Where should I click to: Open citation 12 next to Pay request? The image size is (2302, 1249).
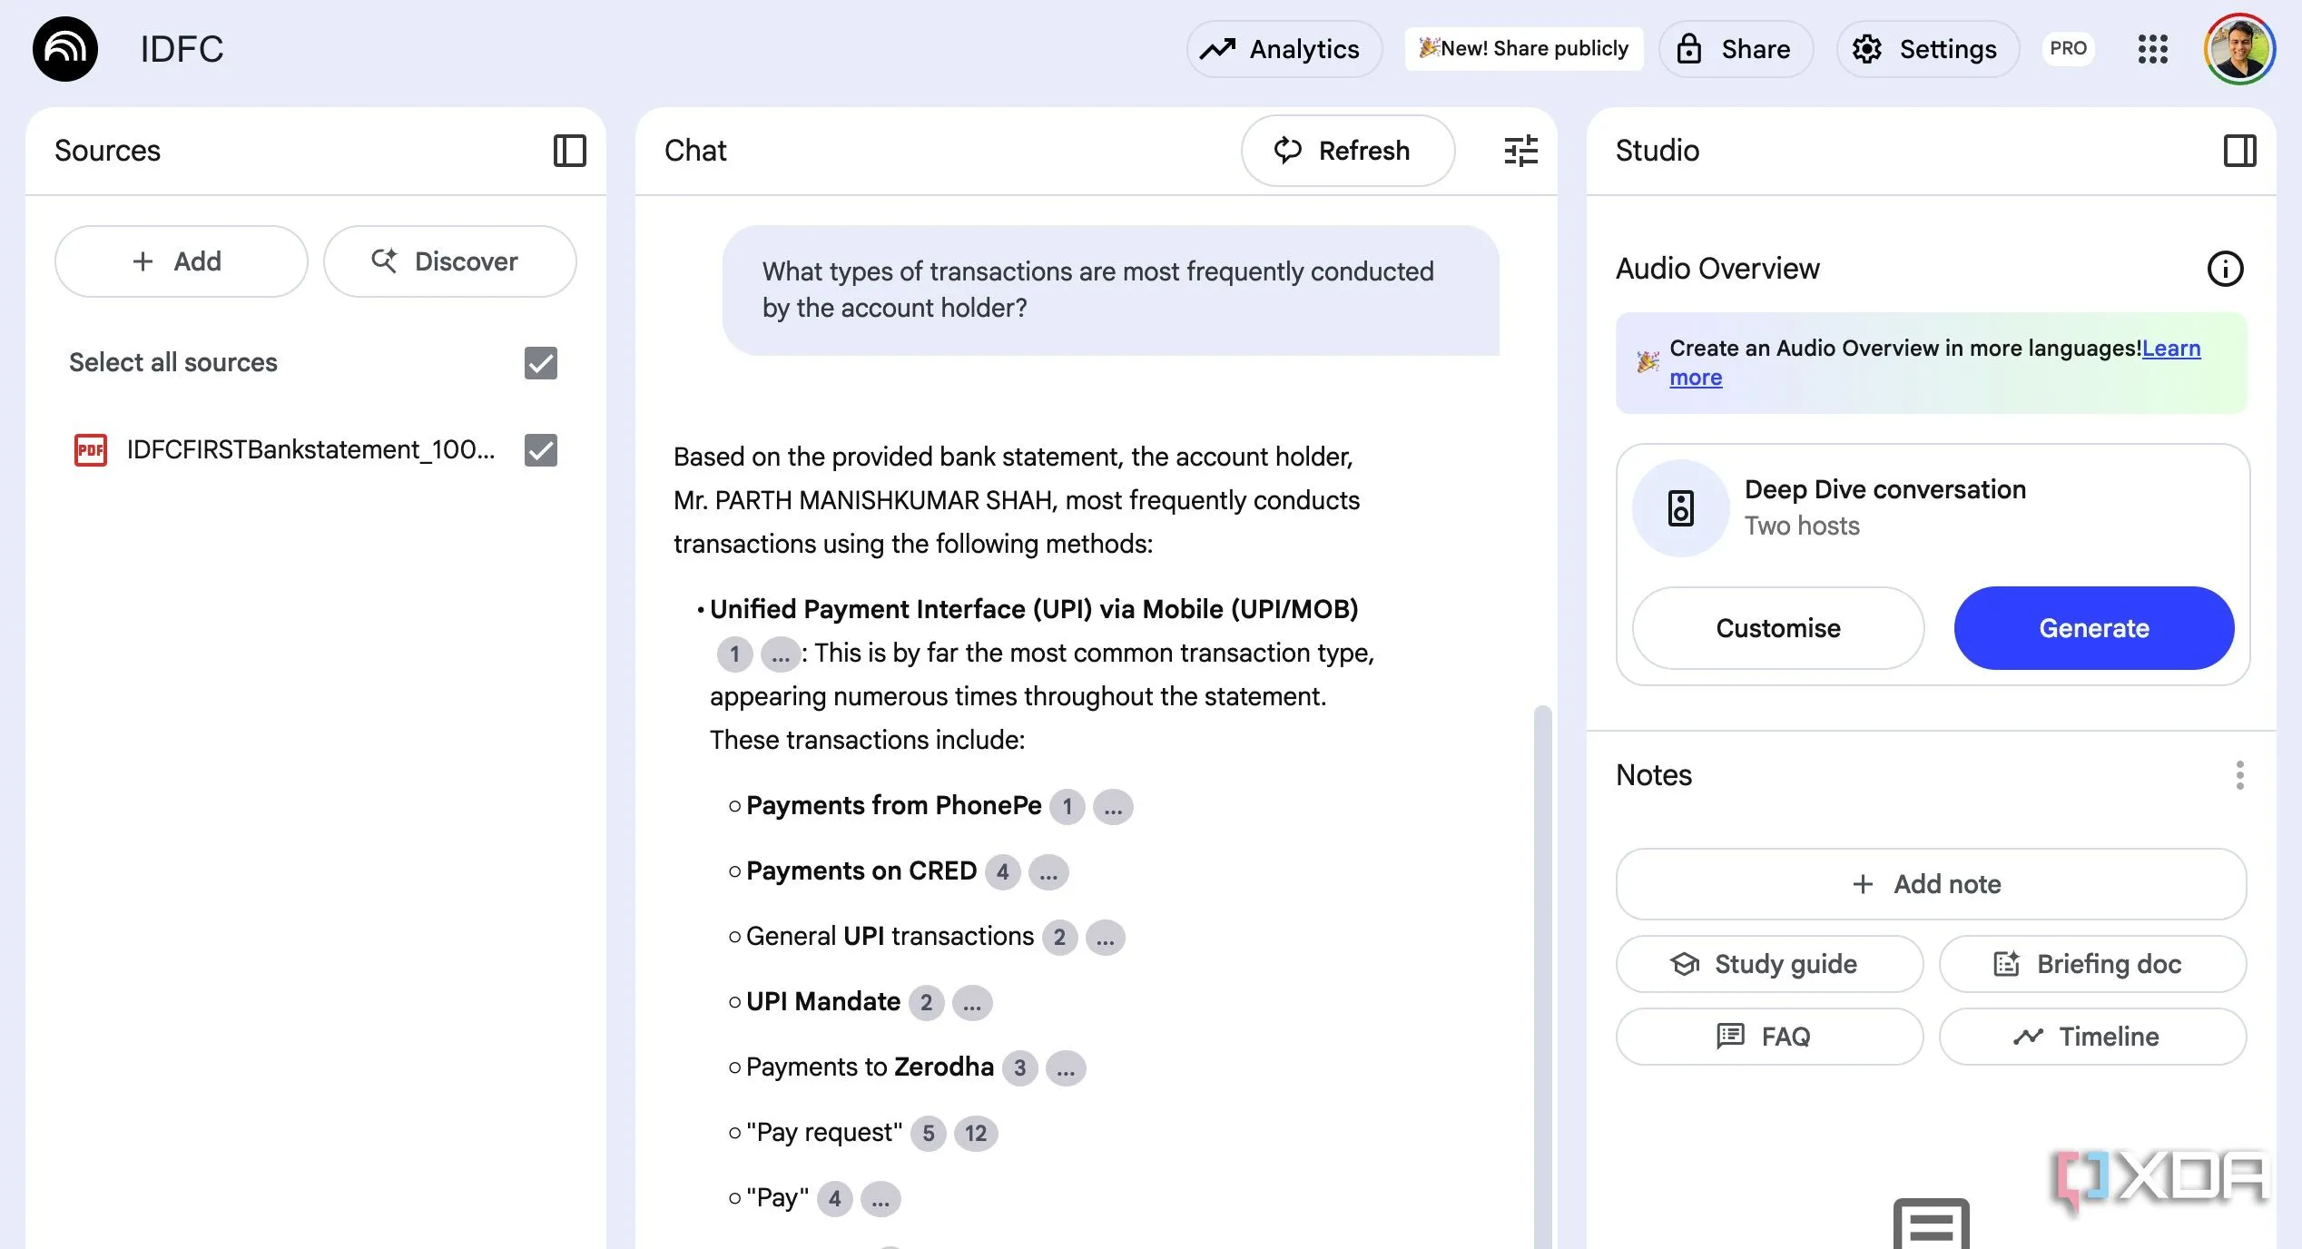point(976,1134)
